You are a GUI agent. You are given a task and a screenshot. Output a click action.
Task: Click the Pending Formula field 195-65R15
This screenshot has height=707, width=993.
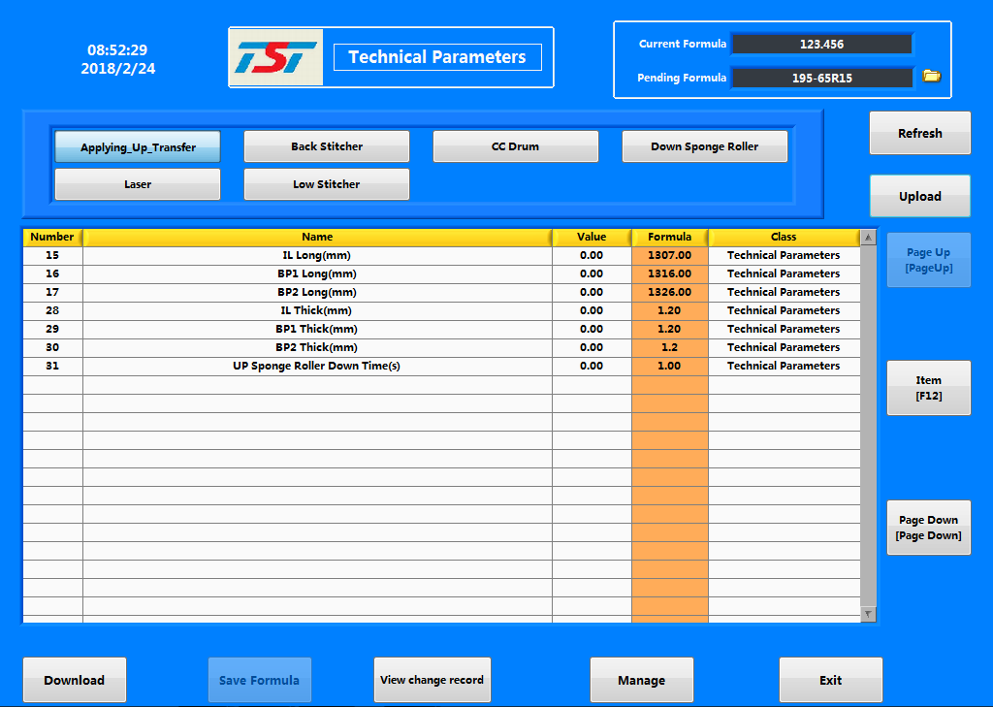coord(821,78)
